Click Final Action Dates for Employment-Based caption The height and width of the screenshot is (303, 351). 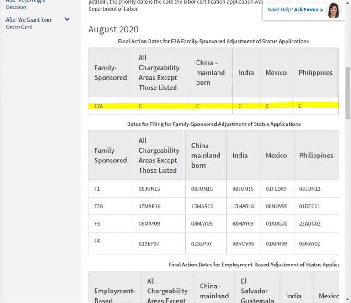coord(254,265)
